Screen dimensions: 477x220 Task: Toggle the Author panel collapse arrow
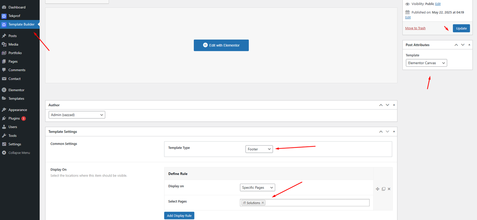point(394,105)
